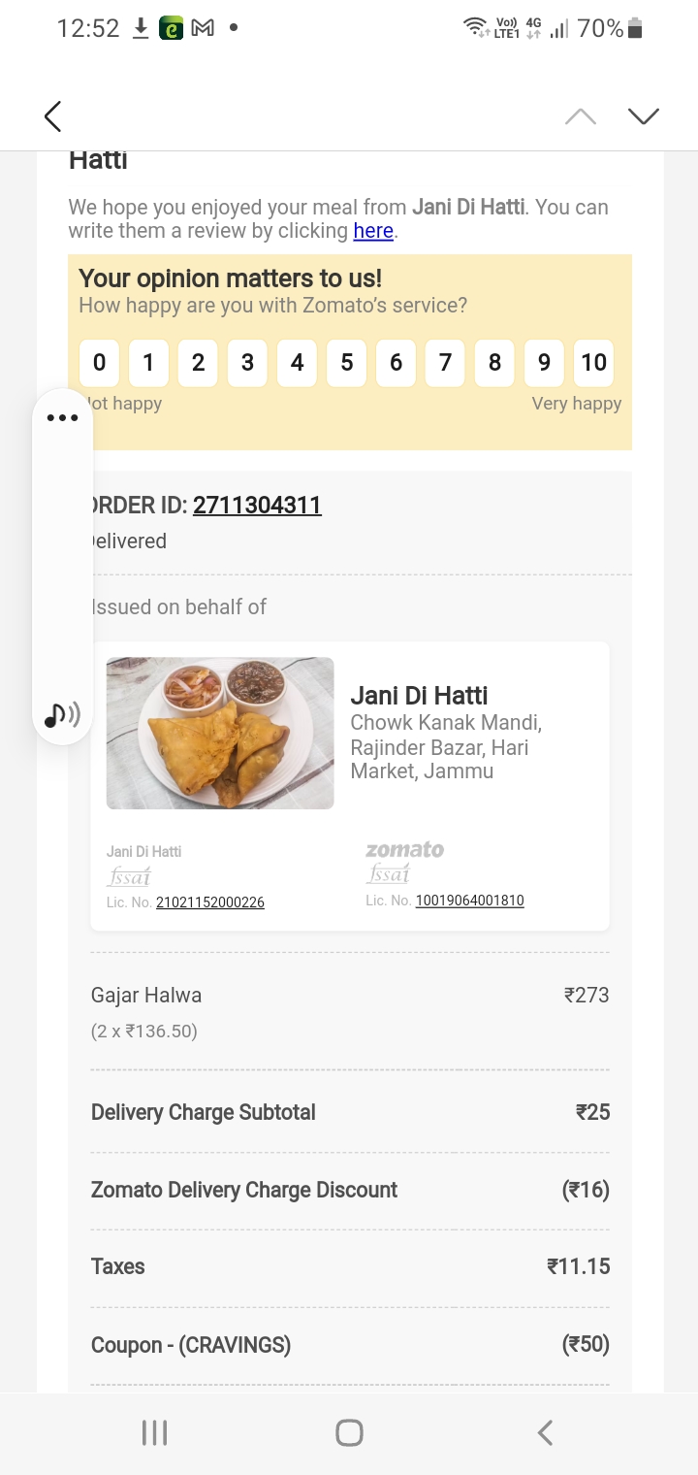This screenshot has height=1475, width=698.
Task: Select rating 5 for Zomato's service
Action: [346, 363]
